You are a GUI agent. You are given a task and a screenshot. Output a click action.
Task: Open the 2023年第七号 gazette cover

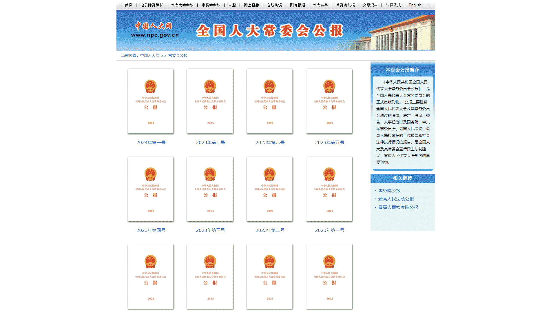(210, 101)
